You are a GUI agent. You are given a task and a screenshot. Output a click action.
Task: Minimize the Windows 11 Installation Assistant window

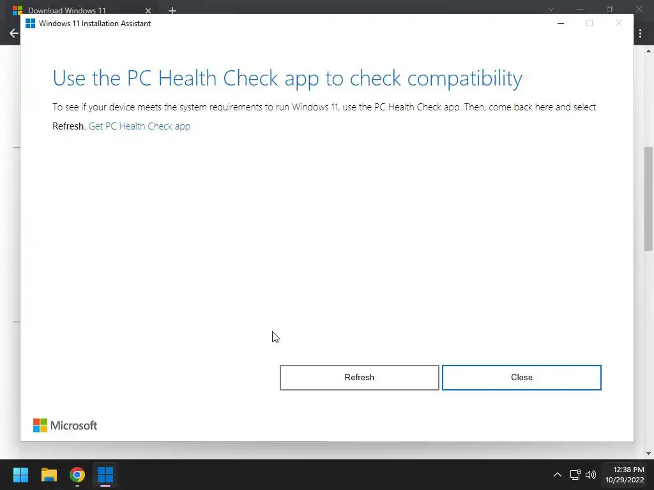pyautogui.click(x=561, y=24)
